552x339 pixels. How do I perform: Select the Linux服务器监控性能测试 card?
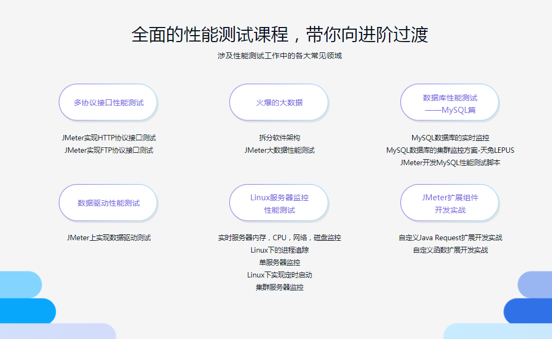click(x=279, y=202)
